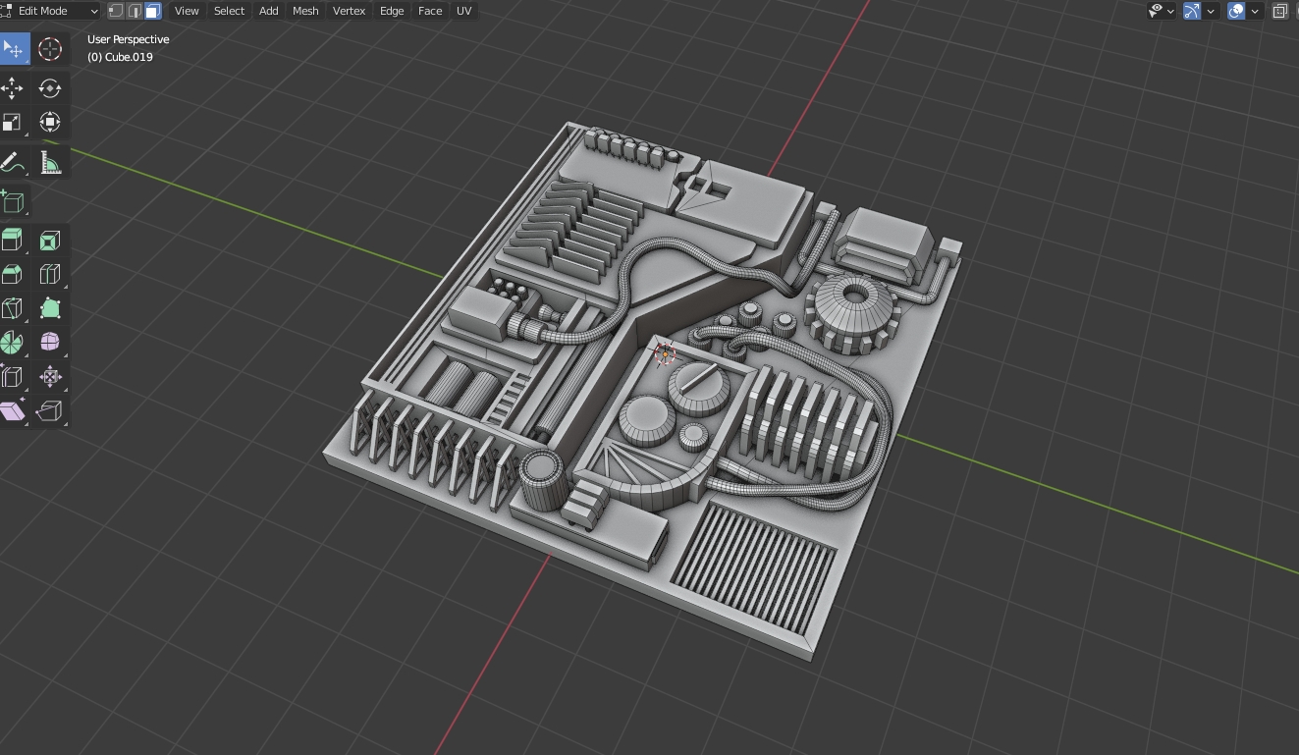Open the proportional editing falloff dropdown
The height and width of the screenshot is (755, 1299).
tap(1254, 10)
